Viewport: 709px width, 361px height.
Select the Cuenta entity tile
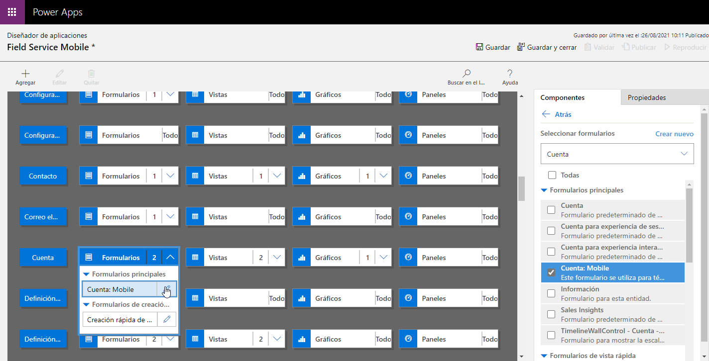point(43,258)
